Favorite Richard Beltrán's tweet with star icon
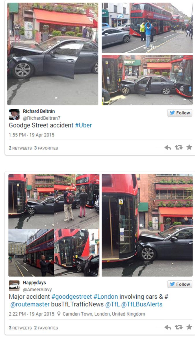Viewport: 195px width, 342px height. tap(189, 147)
